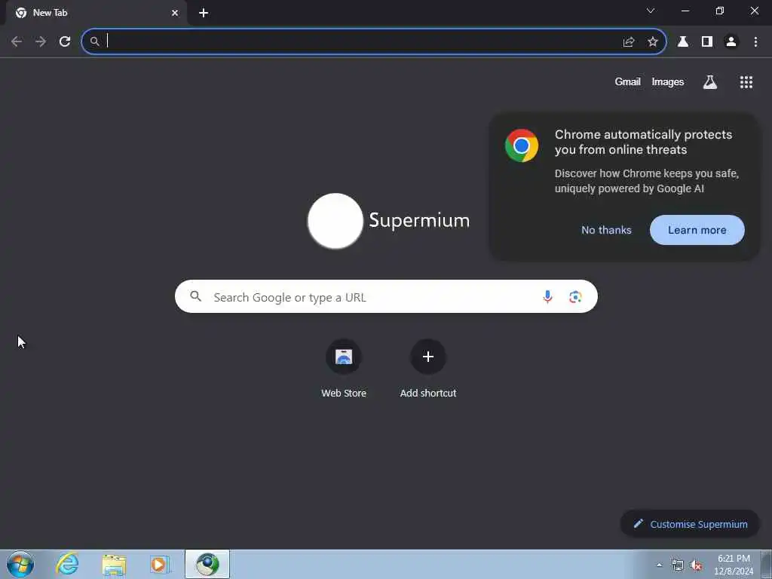Click the back navigation arrow
The width and height of the screenshot is (772, 579).
(17, 42)
